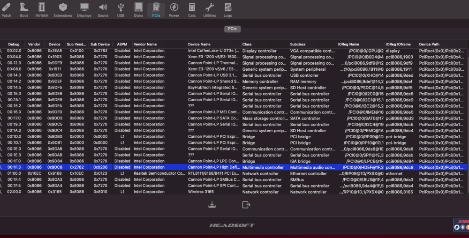The height and width of the screenshot is (238, 469).
Task: Click the PayPal donate icon
Action: pos(457,227)
